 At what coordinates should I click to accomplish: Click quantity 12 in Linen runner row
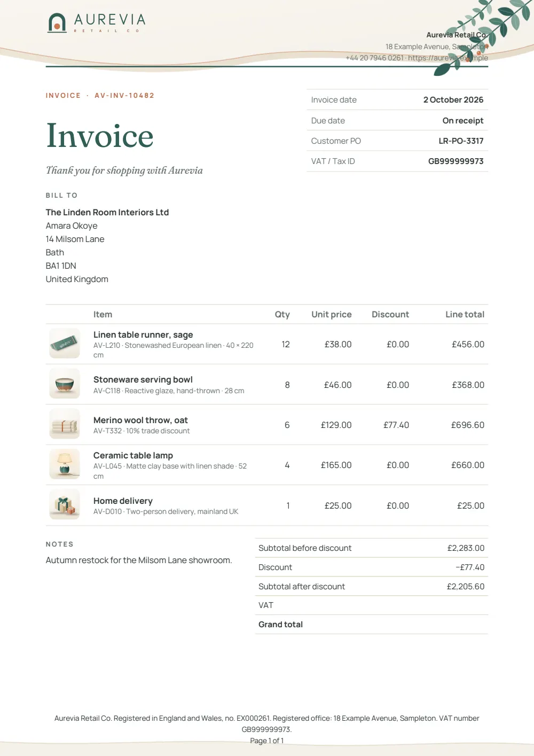click(286, 345)
